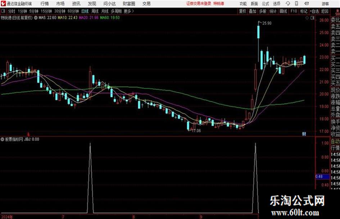Click the 特锐德(日线 前复权) chart title
340x219 pixels.
click(x=17, y=18)
